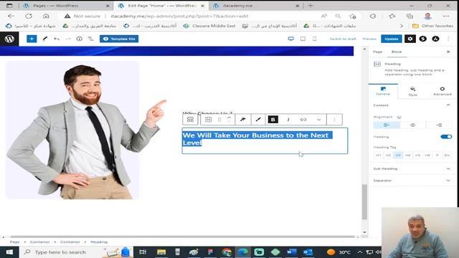Set alignment to center
This screenshot has width=459, height=258.
tap(413, 125)
